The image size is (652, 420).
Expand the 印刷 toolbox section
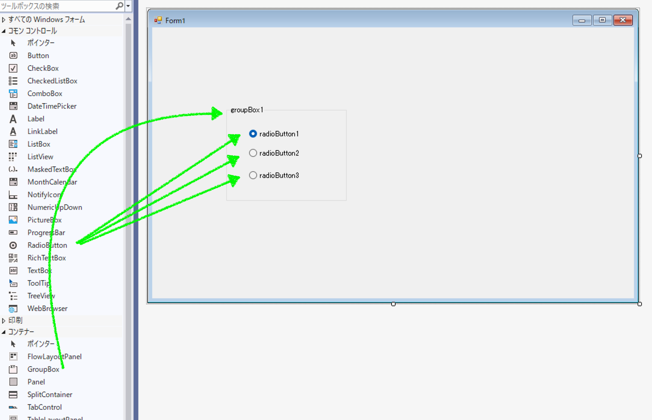pos(4,320)
